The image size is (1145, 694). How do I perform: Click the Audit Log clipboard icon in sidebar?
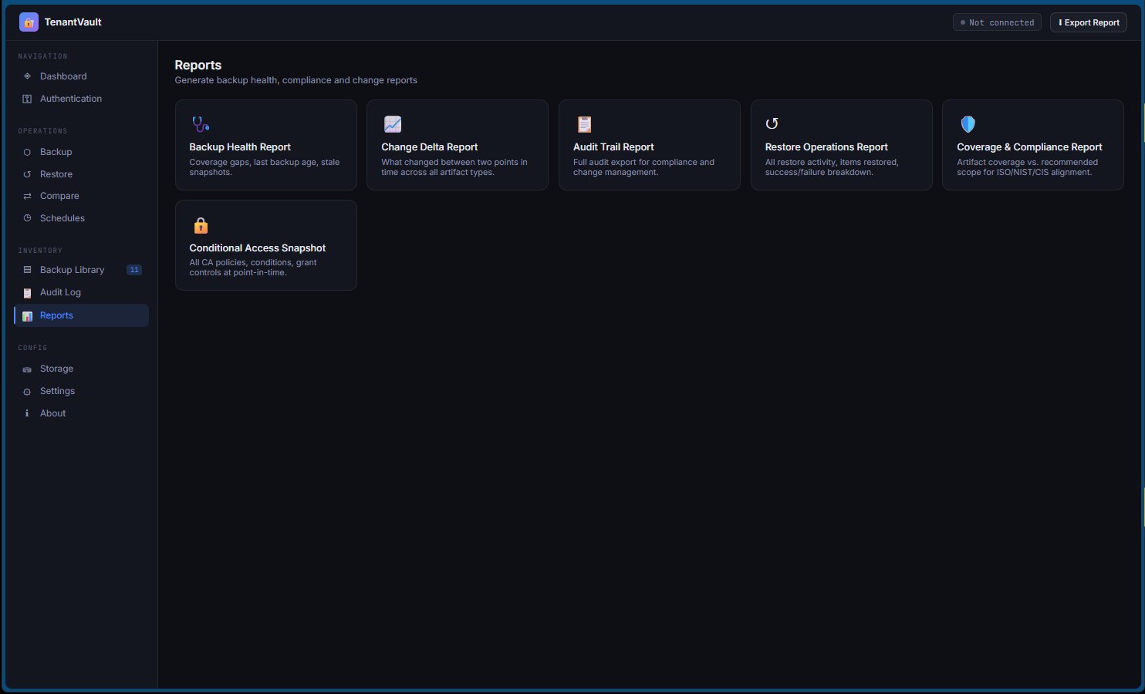tap(27, 292)
